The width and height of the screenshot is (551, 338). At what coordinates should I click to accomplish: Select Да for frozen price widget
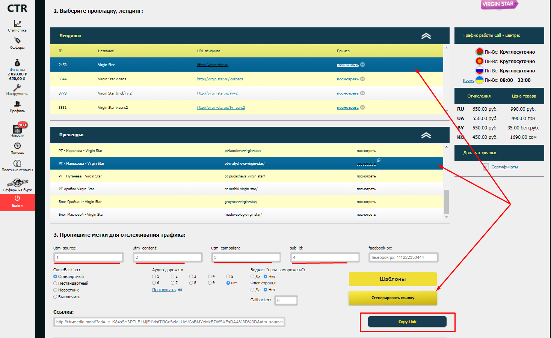click(252, 276)
